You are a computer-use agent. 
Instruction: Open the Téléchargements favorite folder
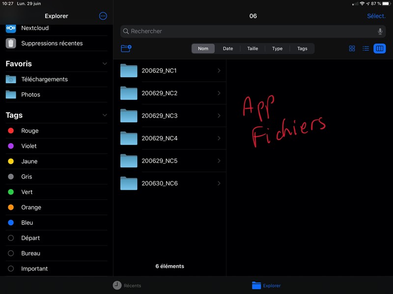click(44, 79)
